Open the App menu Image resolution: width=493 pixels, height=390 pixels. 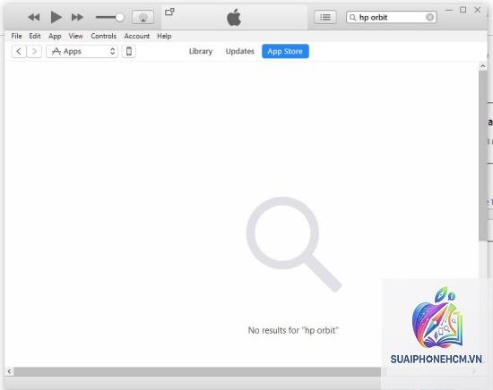pyautogui.click(x=55, y=37)
